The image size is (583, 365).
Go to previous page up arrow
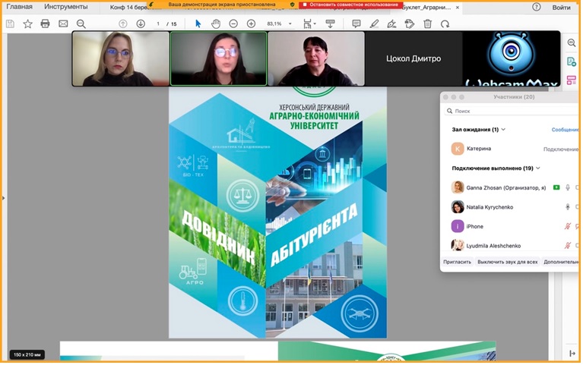click(x=122, y=24)
